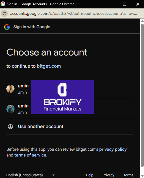
Task: Click the accounts.google.com address bar URL
Action: [73, 14]
